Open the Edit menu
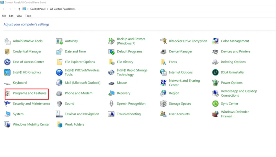276x157 pixels. coord(11,16)
